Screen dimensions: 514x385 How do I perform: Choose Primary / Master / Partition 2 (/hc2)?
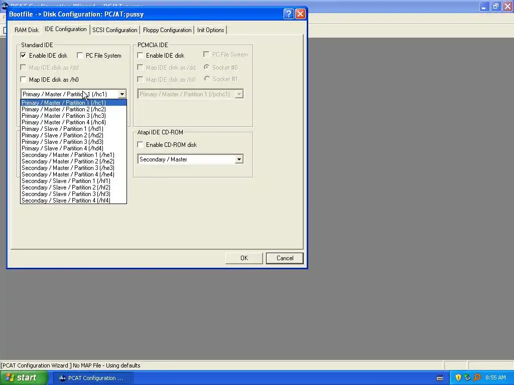click(x=73, y=109)
